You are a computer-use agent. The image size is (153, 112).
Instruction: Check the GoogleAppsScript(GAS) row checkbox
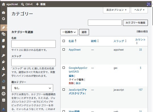64,68
